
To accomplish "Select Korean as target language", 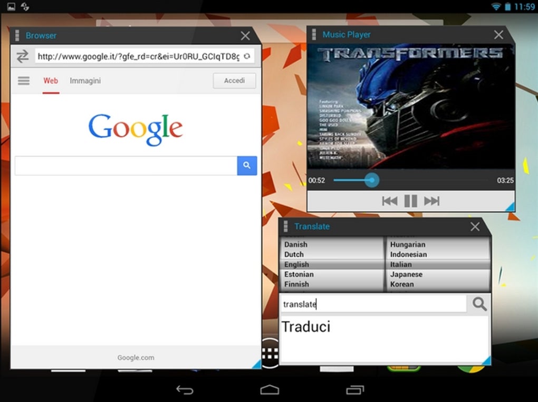I will (402, 284).
